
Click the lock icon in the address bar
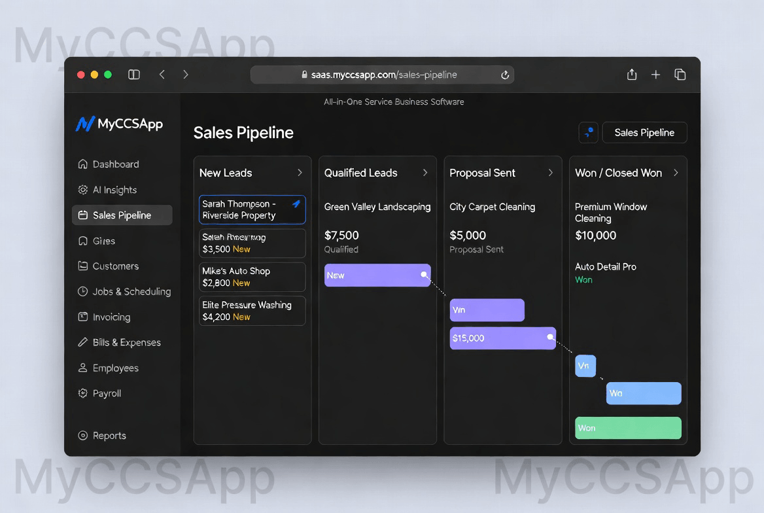(x=305, y=75)
